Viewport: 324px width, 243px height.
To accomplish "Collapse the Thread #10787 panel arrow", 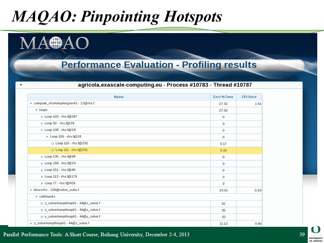I will (x=21, y=85).
